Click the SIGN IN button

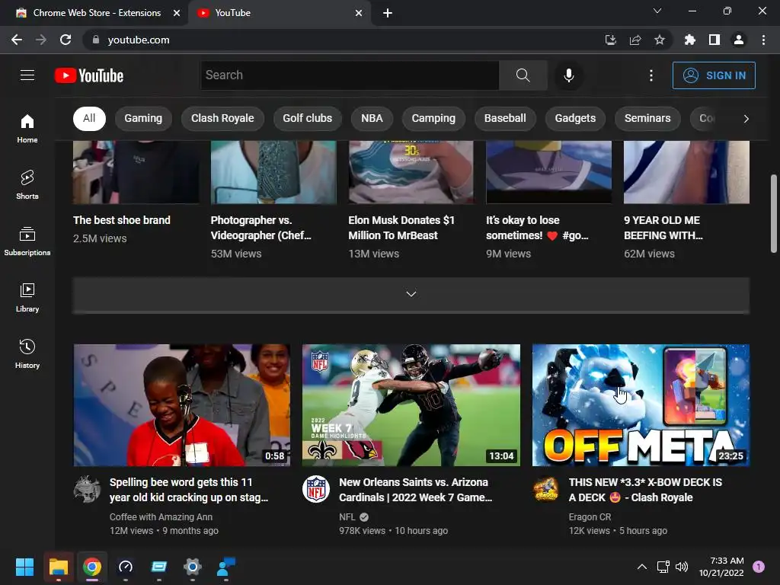713,75
